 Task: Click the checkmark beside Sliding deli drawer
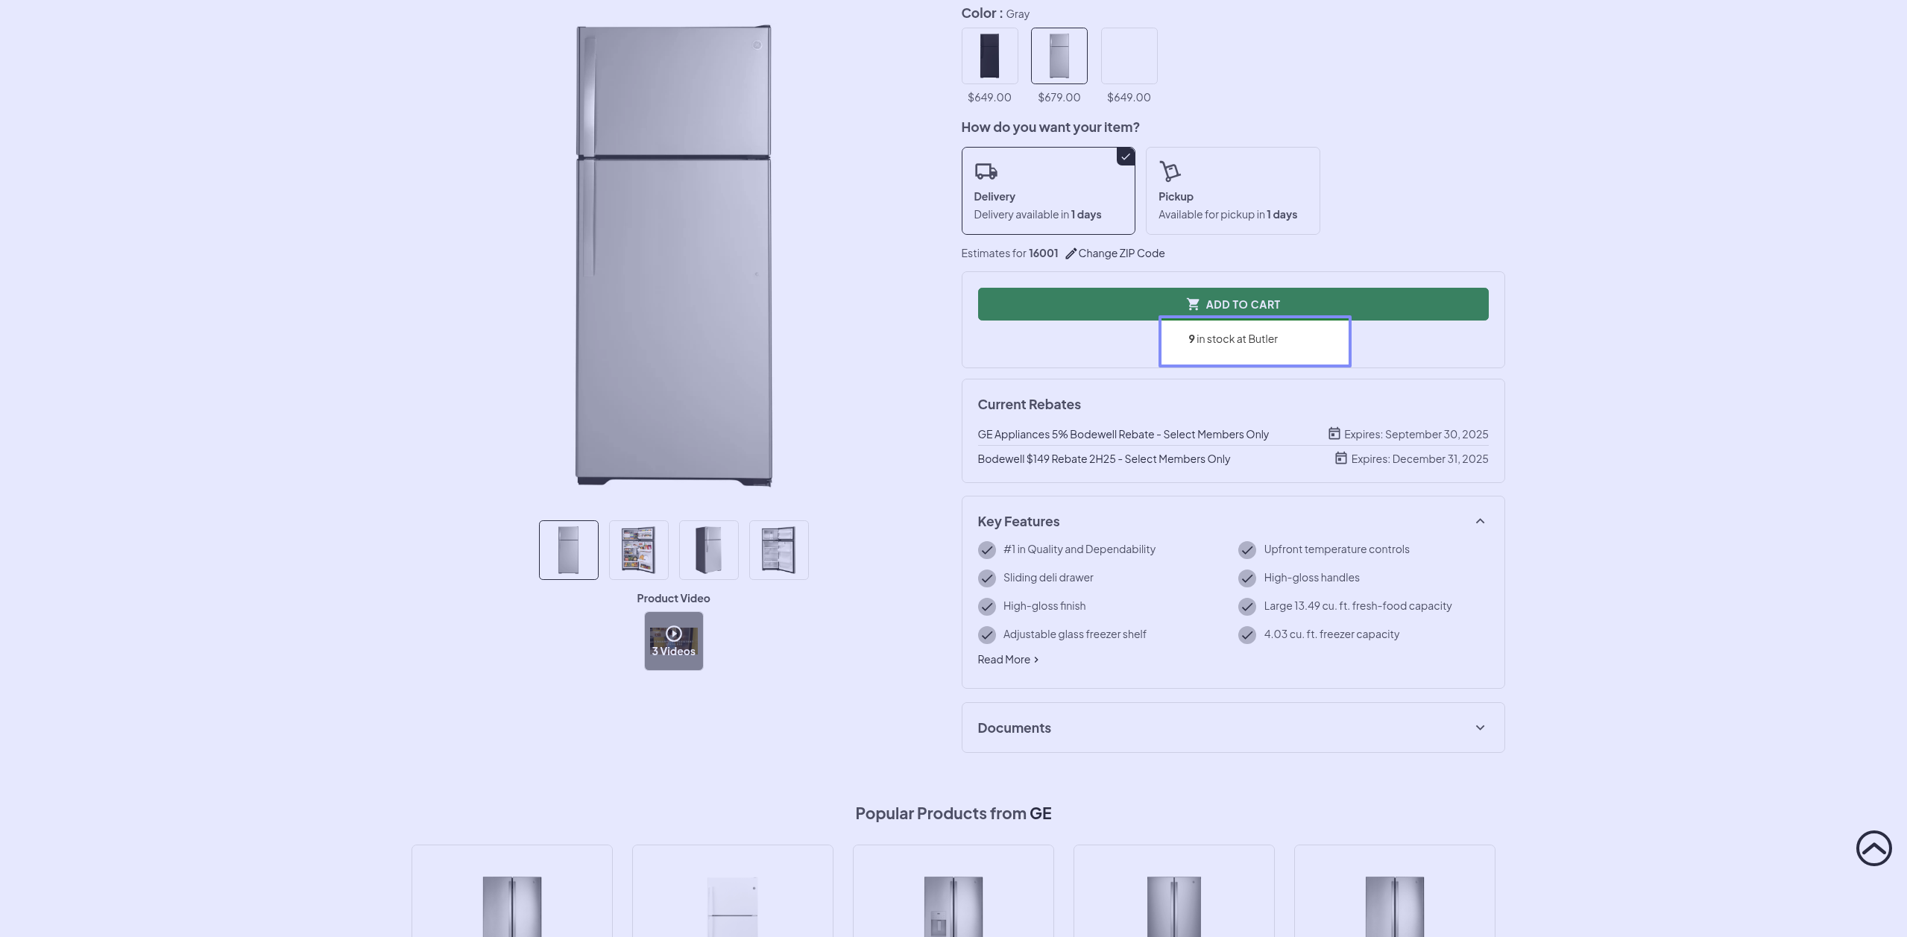click(x=986, y=578)
